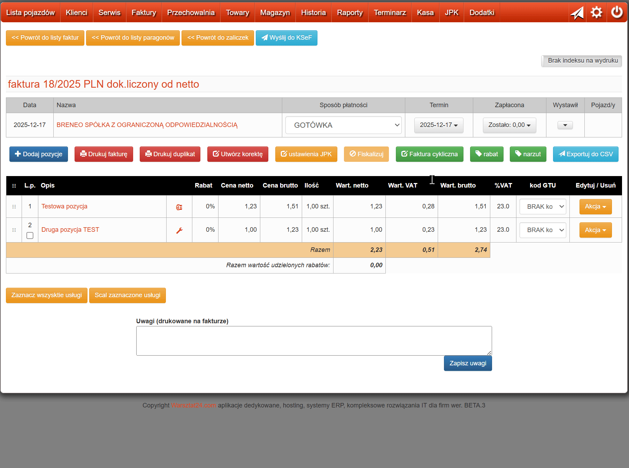Click inside the Uwagi text area
The height and width of the screenshot is (468, 629).
(314, 341)
